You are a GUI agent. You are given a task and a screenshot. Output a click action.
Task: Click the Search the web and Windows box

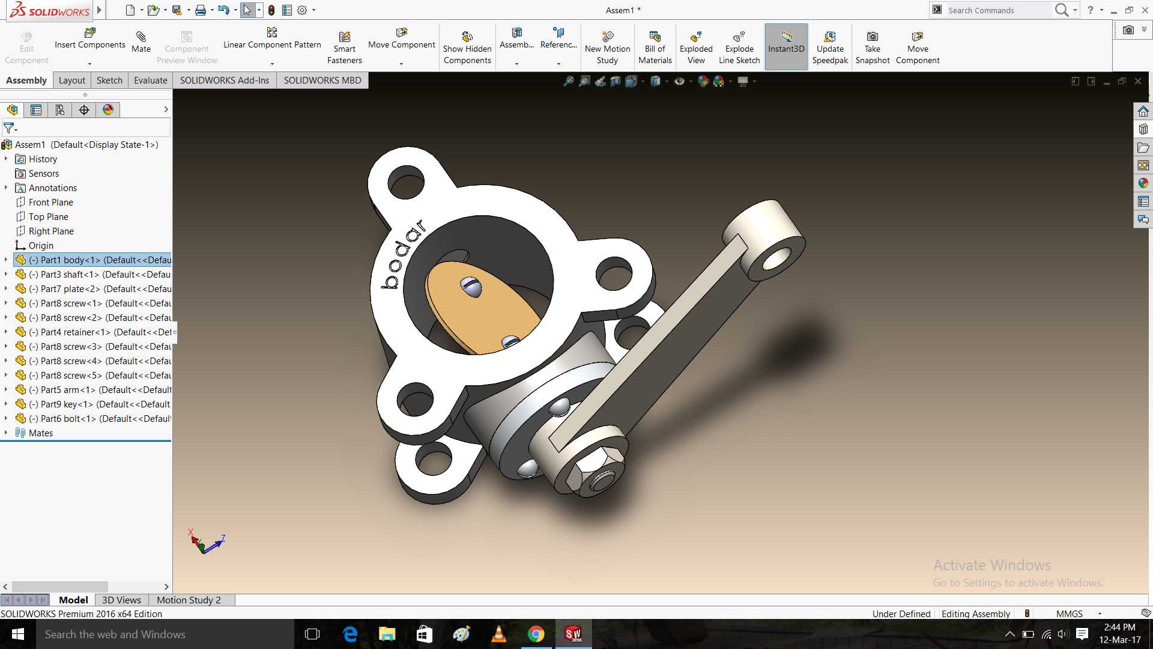[x=165, y=634]
